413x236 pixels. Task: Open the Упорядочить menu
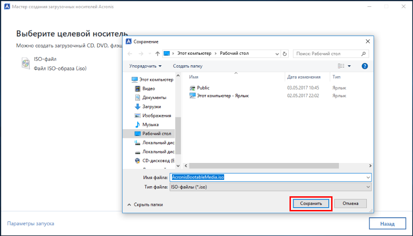145,66
